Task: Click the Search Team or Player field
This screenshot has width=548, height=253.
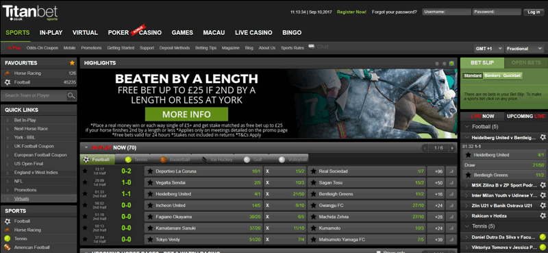Action: [34, 95]
